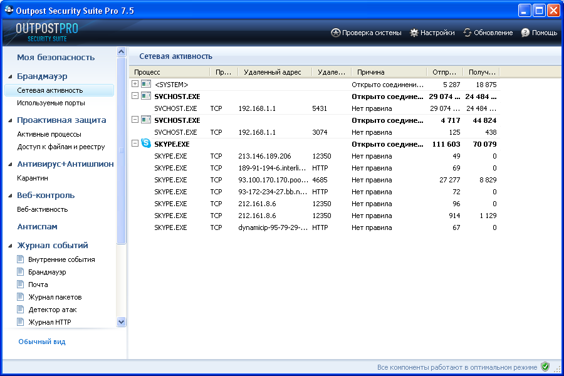Click sidebar scrollbar down arrow
564x376 pixels.
(x=121, y=322)
